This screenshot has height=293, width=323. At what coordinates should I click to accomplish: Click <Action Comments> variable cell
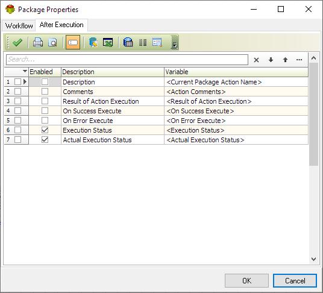coord(236,92)
